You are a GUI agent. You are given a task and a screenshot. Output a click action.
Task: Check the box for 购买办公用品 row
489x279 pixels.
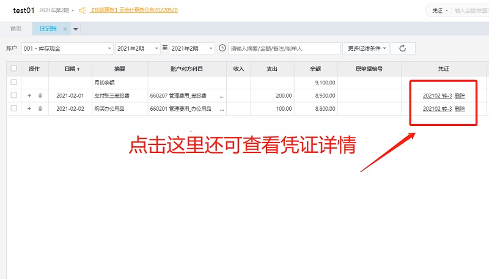(x=13, y=108)
